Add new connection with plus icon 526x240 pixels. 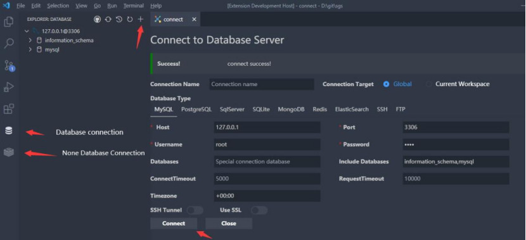tap(141, 20)
